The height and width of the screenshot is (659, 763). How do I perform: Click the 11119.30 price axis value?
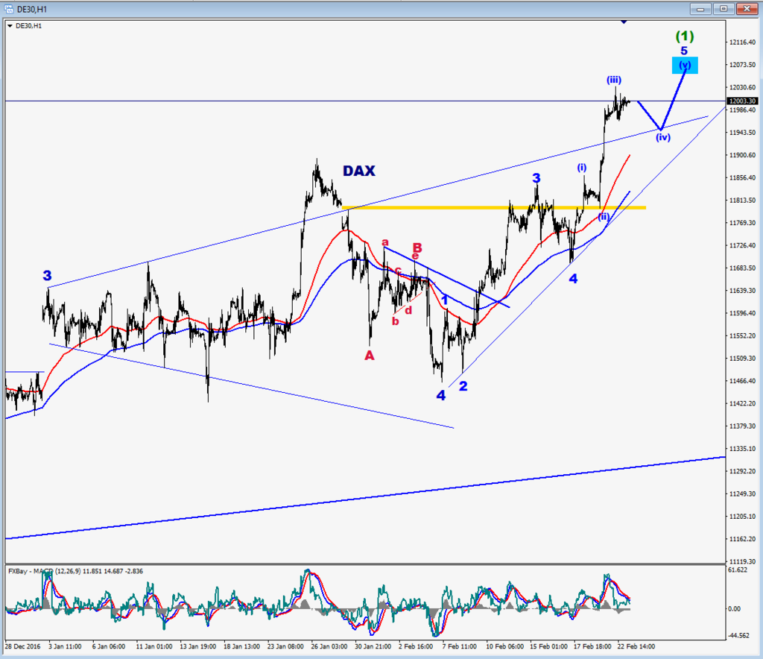(x=742, y=561)
